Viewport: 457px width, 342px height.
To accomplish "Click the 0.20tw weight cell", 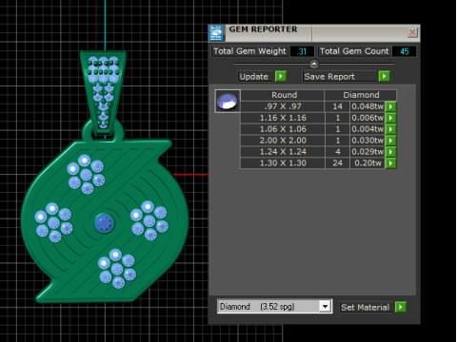I will (x=368, y=163).
